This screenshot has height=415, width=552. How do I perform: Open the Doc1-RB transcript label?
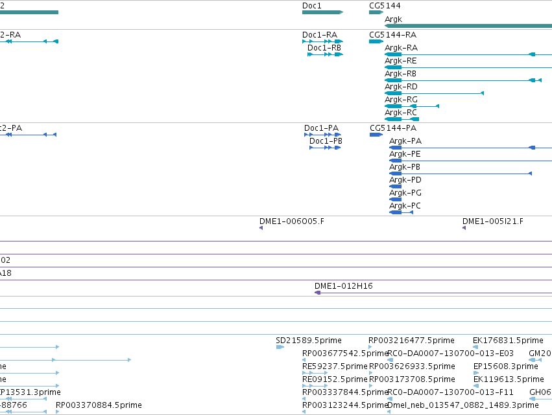pos(324,48)
